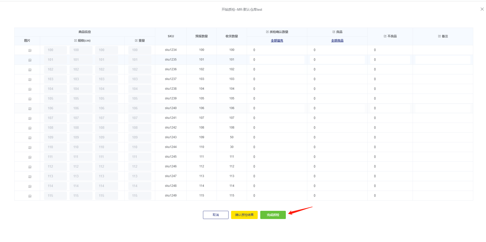Click the image icon in the sku1249 row
The height and width of the screenshot is (242, 486).
(x=30, y=196)
